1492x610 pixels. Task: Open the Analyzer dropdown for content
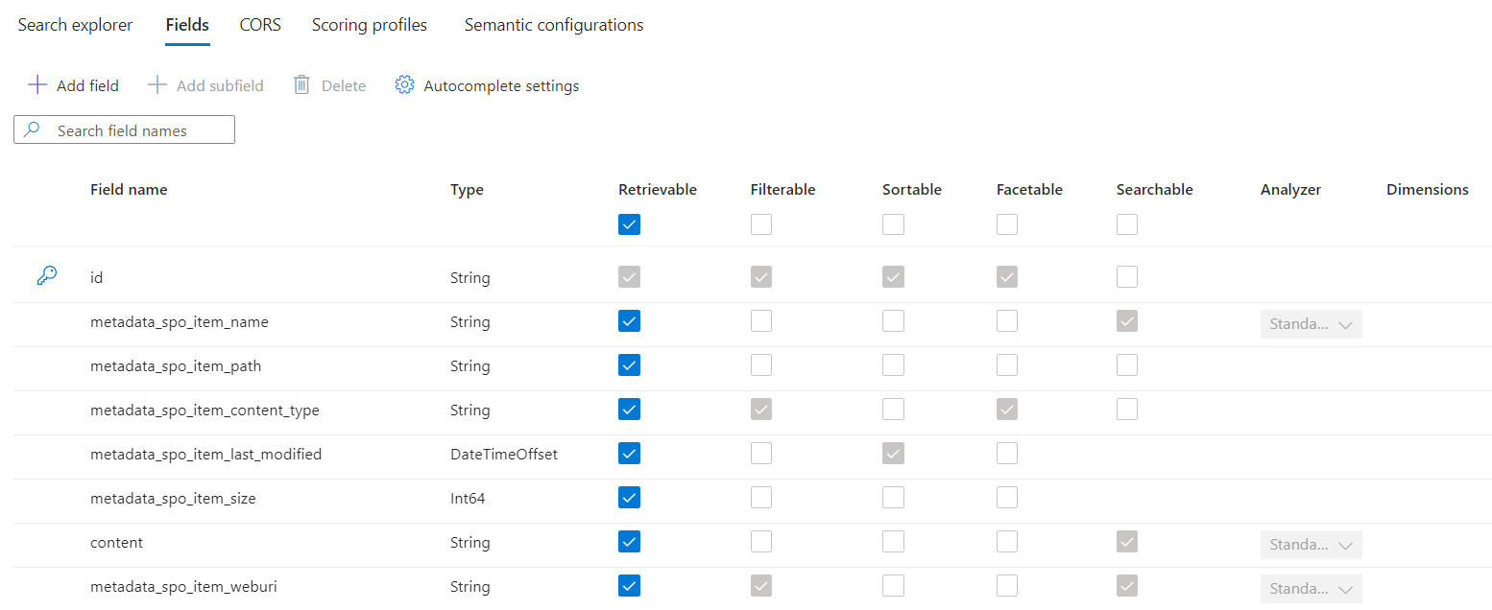[1312, 544]
